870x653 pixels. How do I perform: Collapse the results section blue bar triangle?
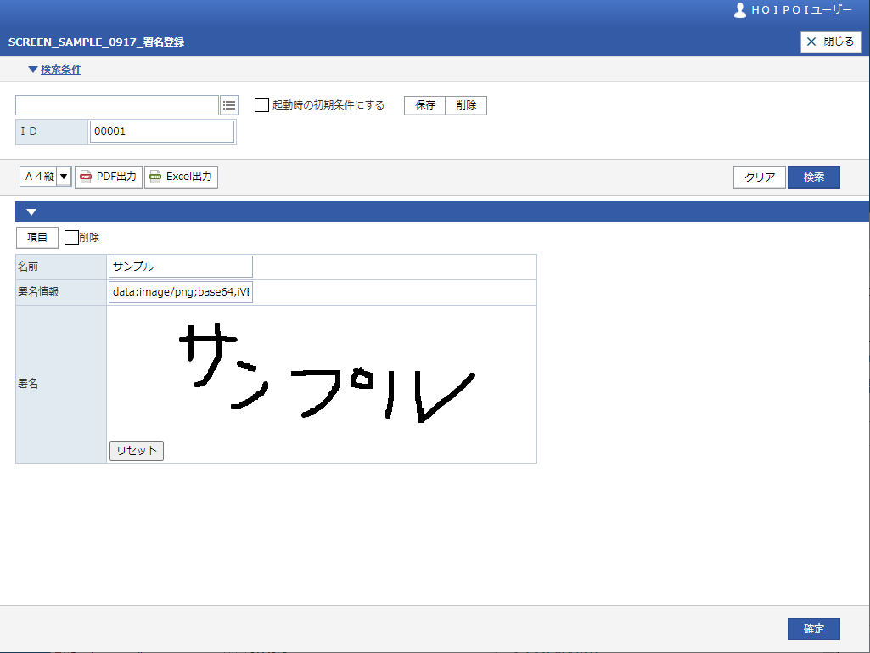[x=31, y=212]
